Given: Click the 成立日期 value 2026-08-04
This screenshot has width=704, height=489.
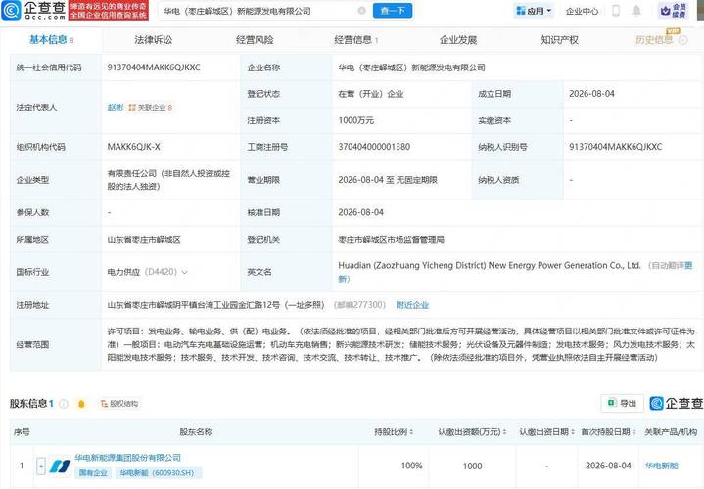Looking at the screenshot, I should 591,94.
